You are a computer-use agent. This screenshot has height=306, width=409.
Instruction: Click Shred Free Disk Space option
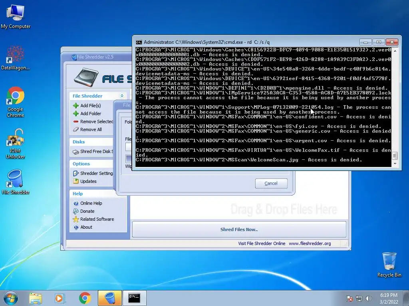[93, 151]
